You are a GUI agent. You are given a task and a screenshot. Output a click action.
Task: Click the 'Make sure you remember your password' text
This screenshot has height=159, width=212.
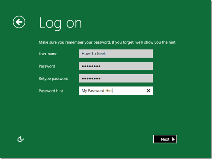tap(75, 42)
